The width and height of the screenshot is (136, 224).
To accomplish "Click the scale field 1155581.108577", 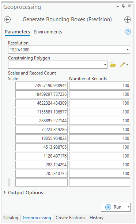I will pyautogui.click(x=41, y=112).
